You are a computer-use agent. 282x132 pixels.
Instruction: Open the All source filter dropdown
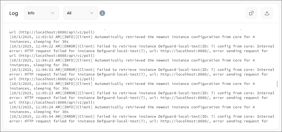click(x=80, y=13)
